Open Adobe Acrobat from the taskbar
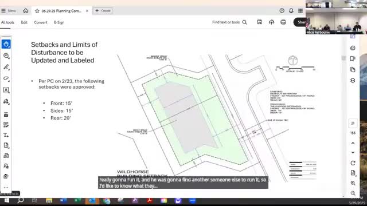The image size is (367, 206). tap(149, 201)
